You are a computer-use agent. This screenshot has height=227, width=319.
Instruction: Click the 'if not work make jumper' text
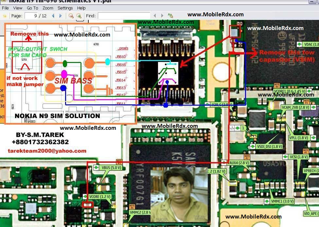click(x=25, y=81)
